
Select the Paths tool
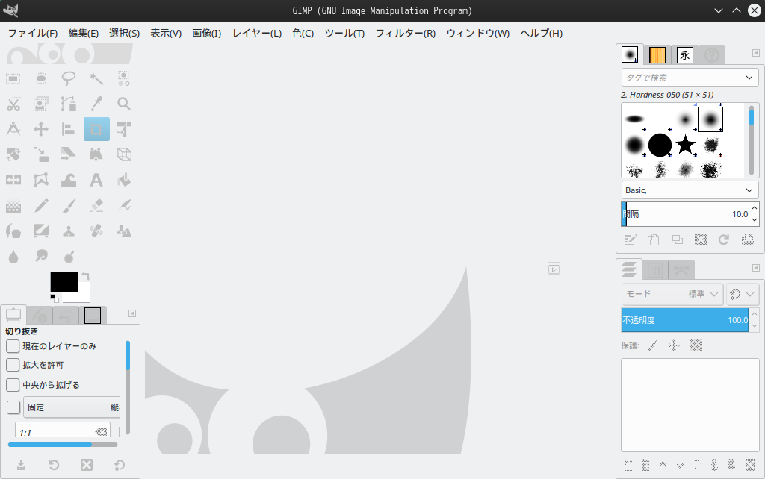pyautogui.click(x=68, y=104)
